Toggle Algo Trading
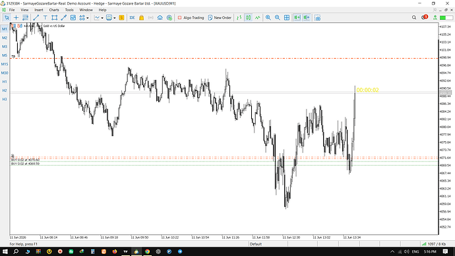The image size is (455, 256). point(191,18)
